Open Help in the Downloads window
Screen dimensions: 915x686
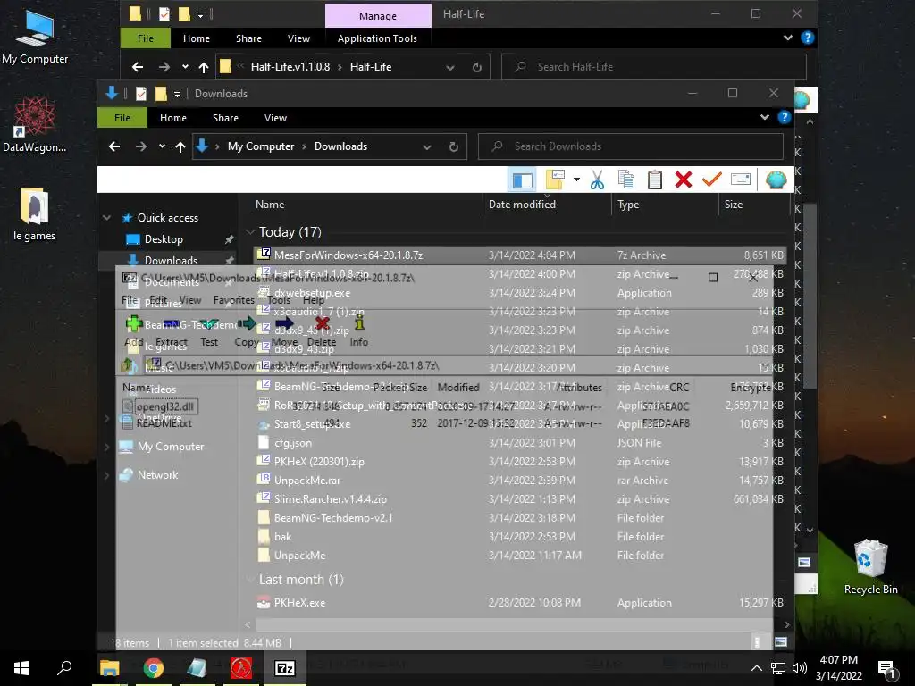785,117
